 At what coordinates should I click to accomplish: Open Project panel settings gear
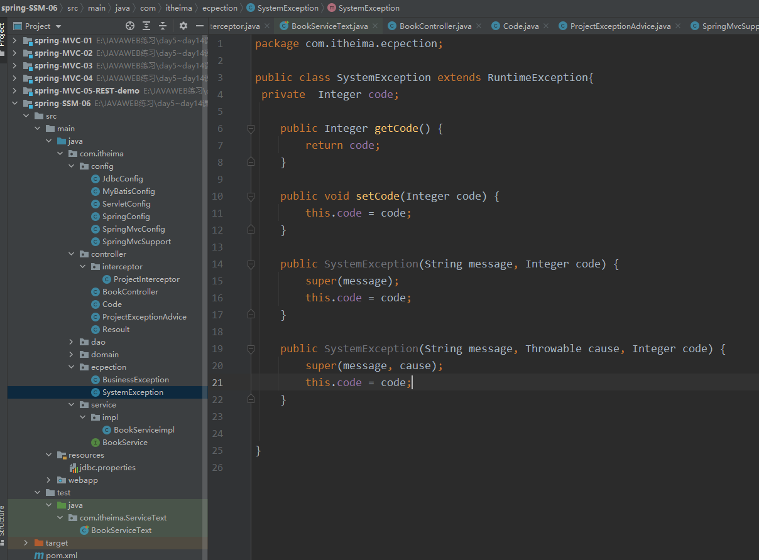(x=183, y=26)
